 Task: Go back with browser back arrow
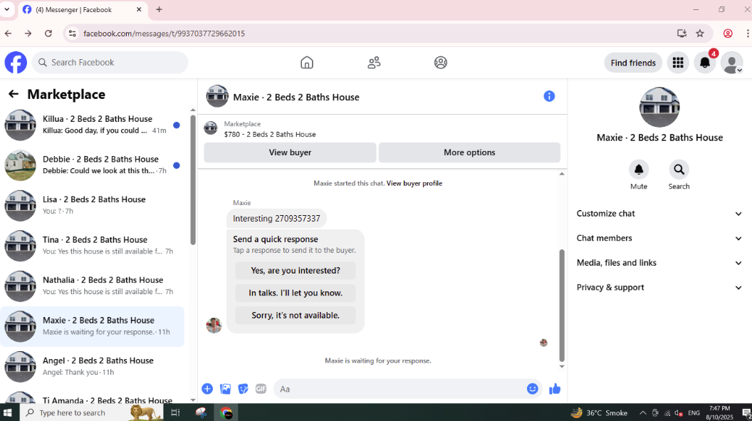coord(8,33)
